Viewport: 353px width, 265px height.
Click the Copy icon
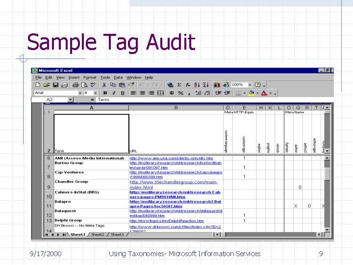[113, 85]
